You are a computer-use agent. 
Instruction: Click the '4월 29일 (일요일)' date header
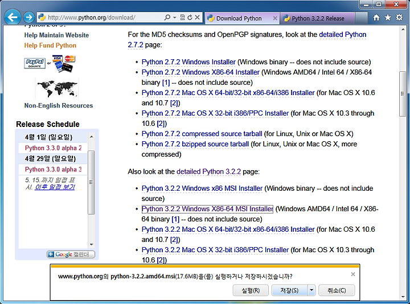[x=50, y=159]
